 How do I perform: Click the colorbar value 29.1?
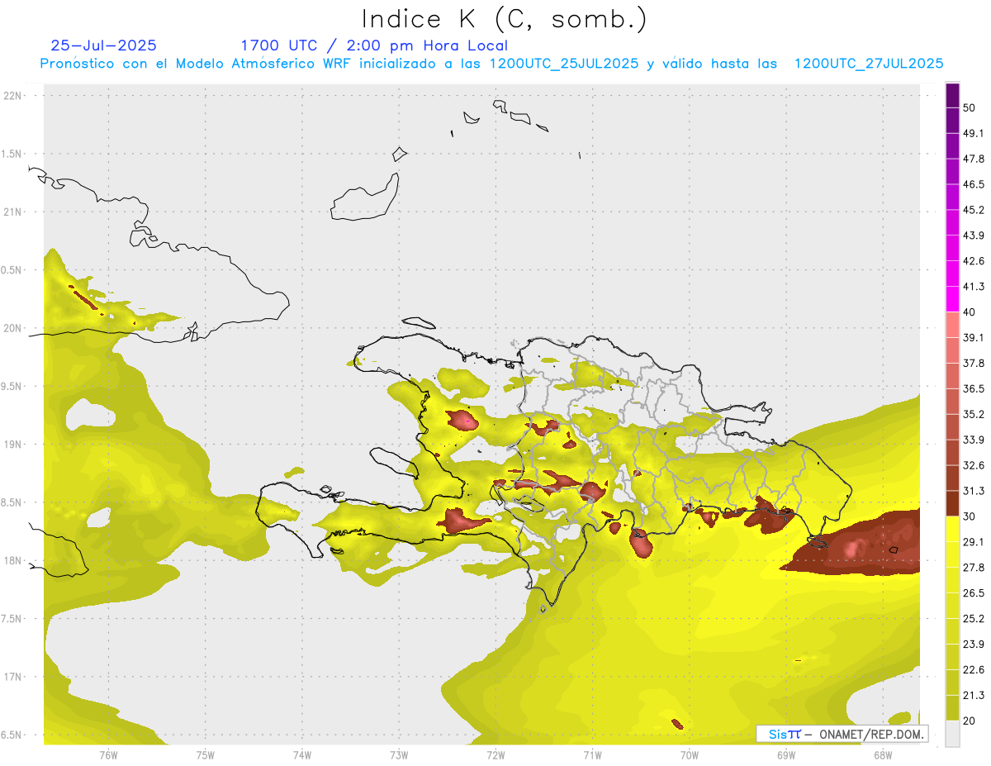974,542
